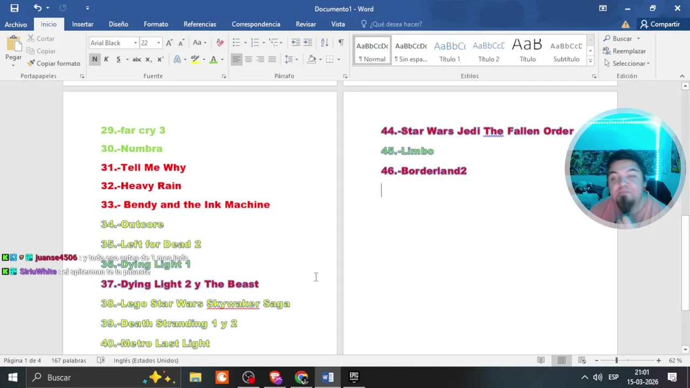
Task: Toggle show paragraph marks (¶)
Action: 341,43
